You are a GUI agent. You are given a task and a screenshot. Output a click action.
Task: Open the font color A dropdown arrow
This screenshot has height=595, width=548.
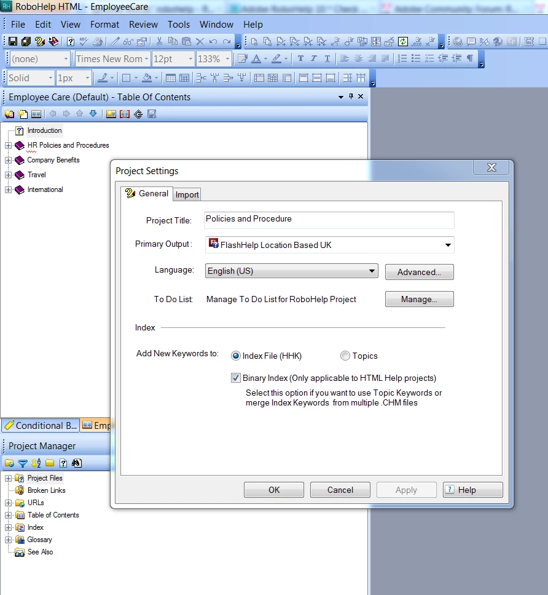coord(265,59)
